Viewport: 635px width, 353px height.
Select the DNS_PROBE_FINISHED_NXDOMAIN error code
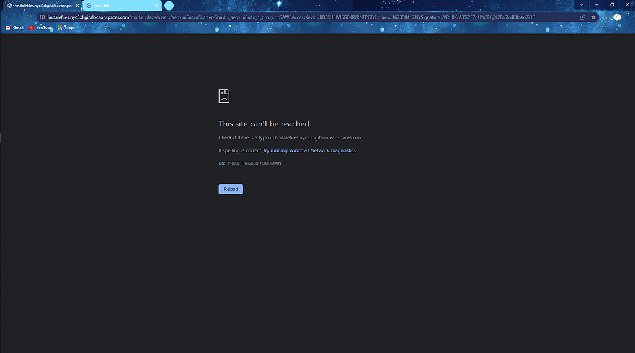(250, 163)
